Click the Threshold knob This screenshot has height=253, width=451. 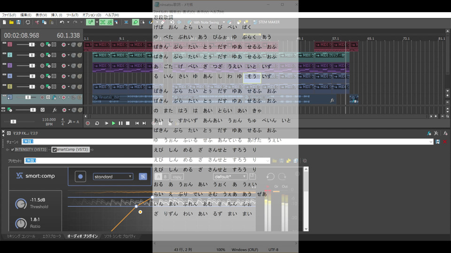21,203
